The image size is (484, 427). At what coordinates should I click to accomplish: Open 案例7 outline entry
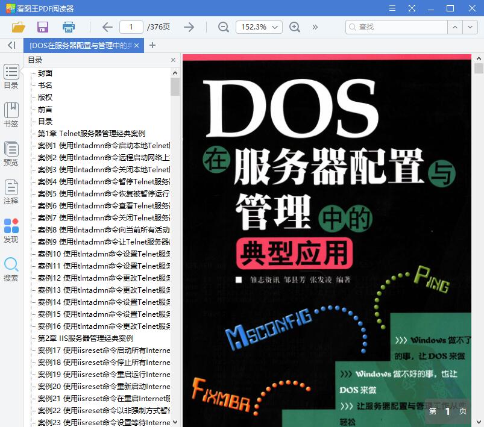[104, 217]
